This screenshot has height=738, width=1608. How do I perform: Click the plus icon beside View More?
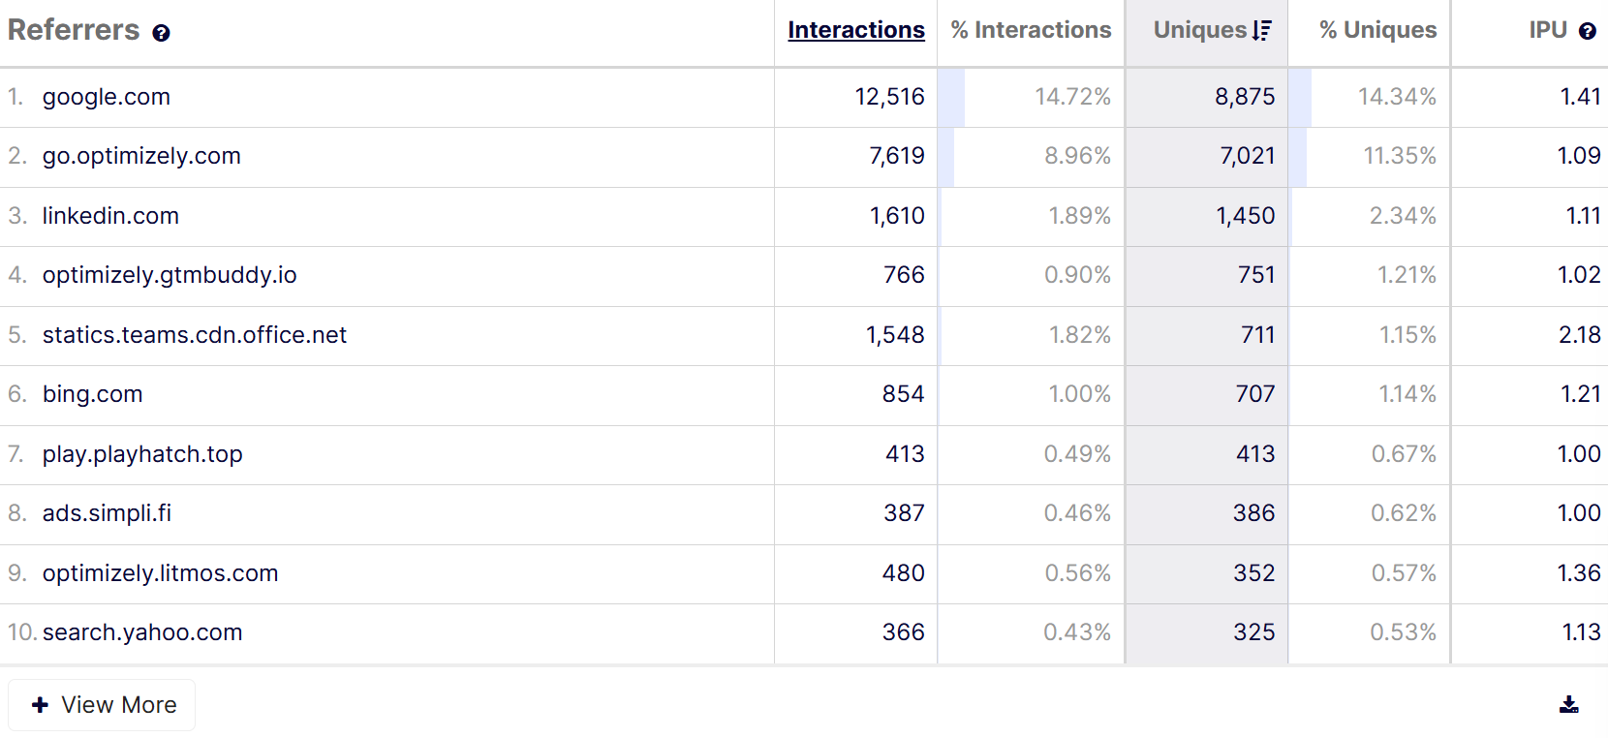pyautogui.click(x=40, y=705)
